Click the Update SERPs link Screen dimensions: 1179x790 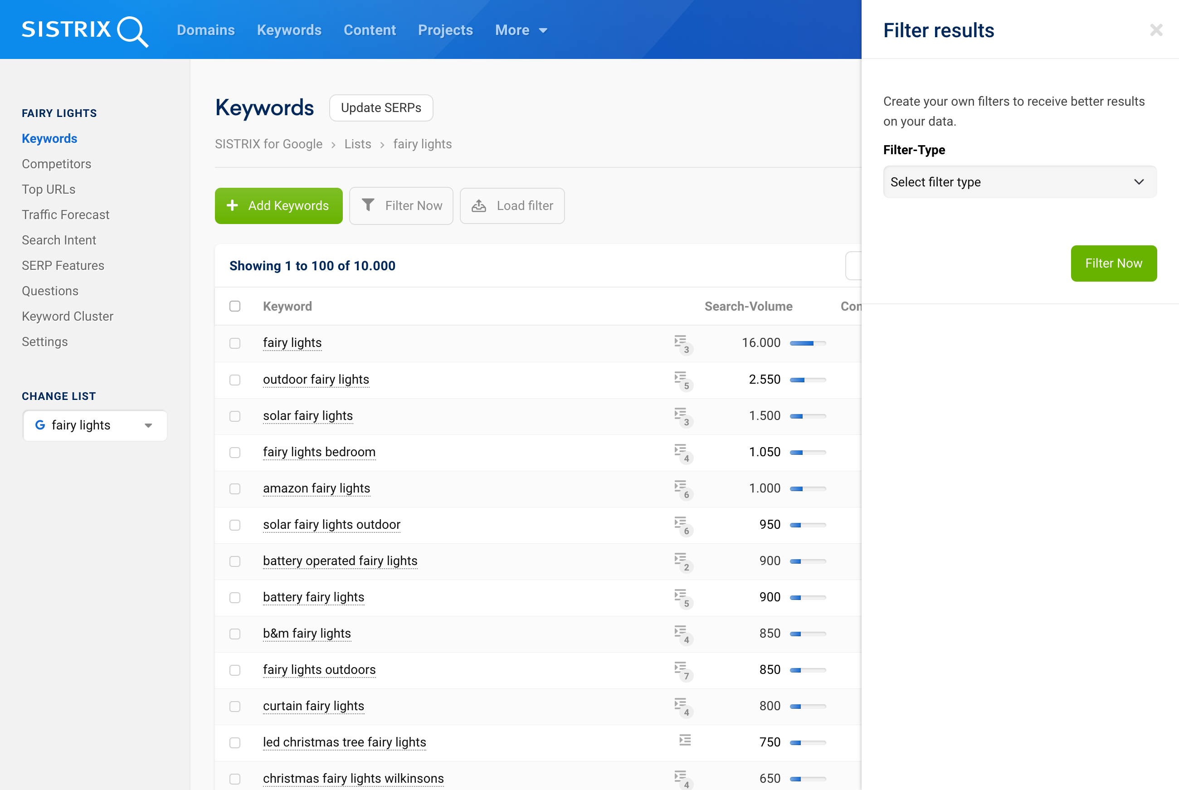pos(381,107)
